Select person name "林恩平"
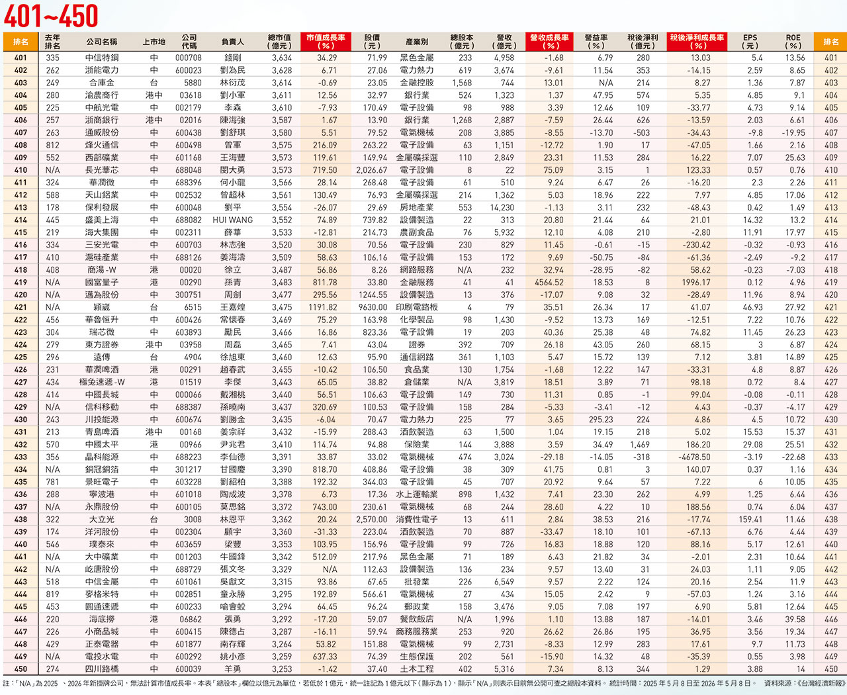The width and height of the screenshot is (847, 695). (x=233, y=520)
